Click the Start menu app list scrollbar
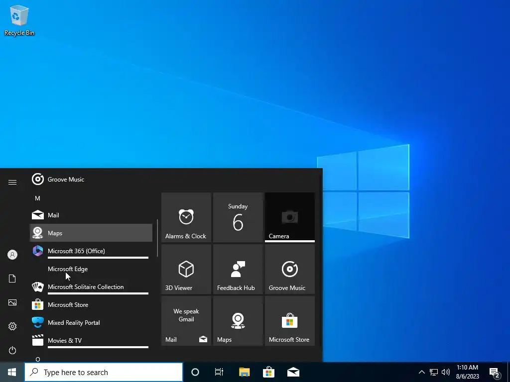 pos(157,238)
